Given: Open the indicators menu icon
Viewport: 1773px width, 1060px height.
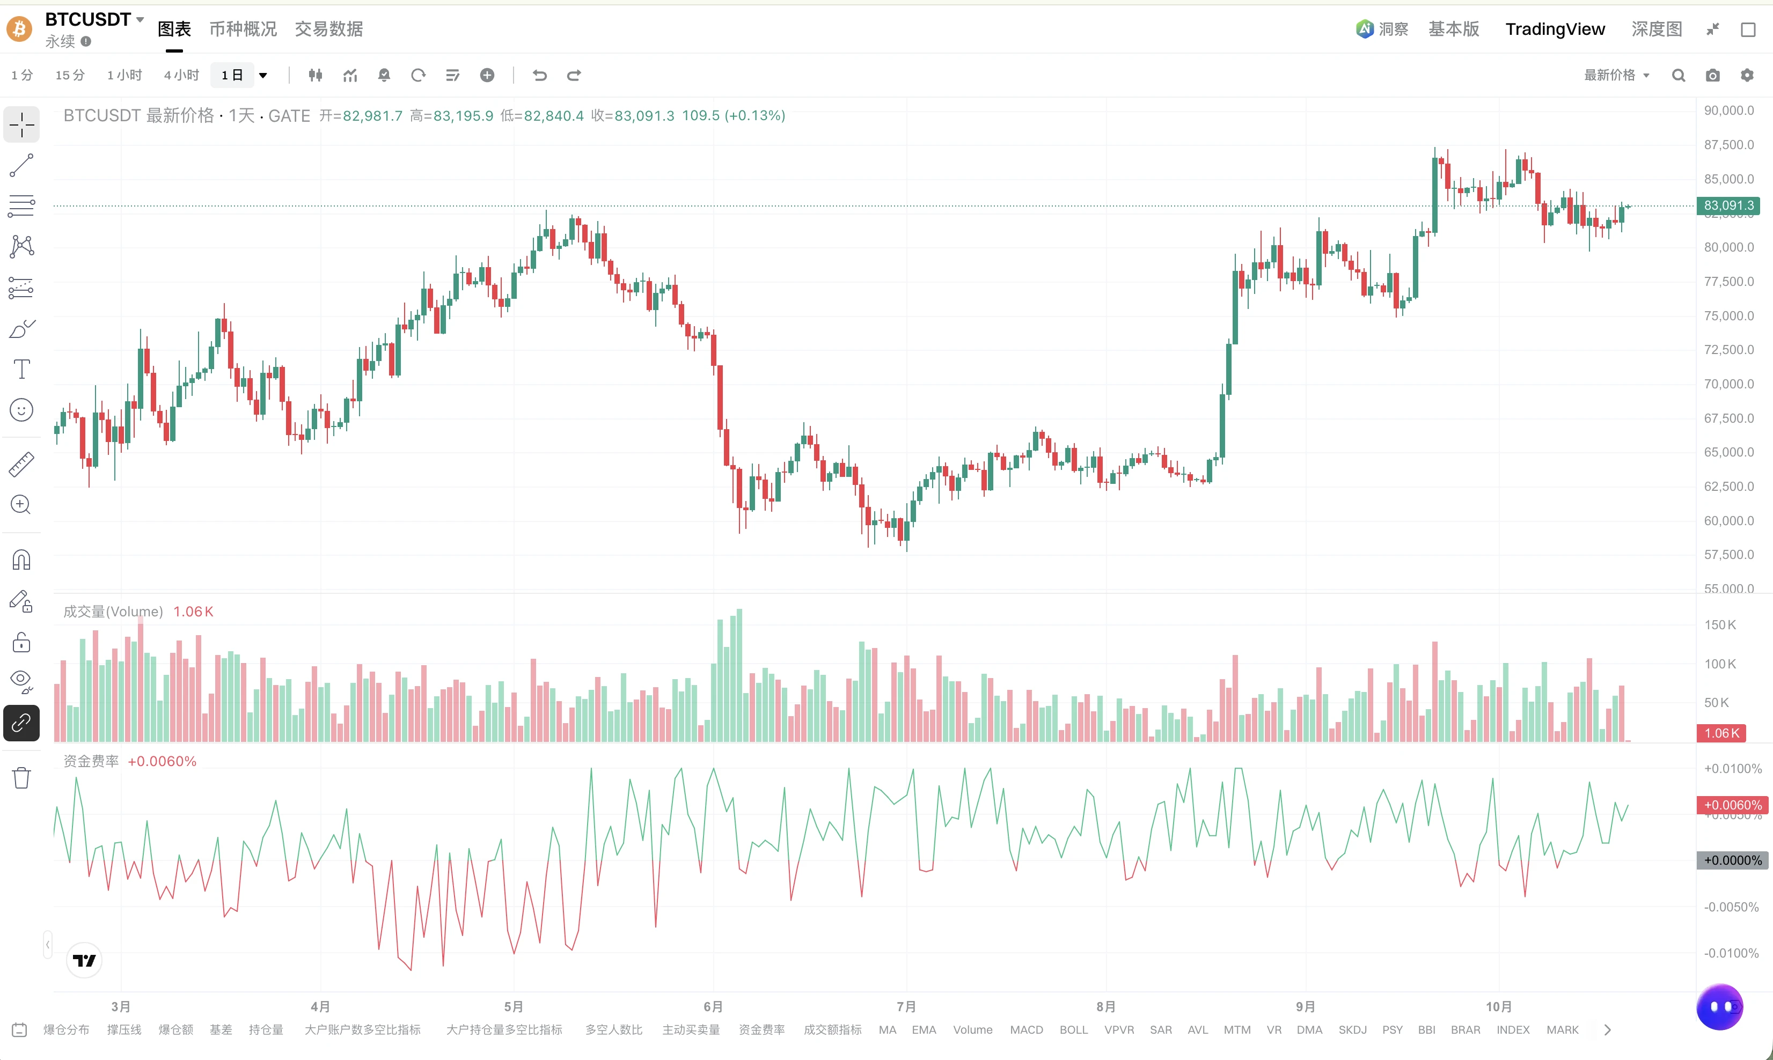Looking at the screenshot, I should [x=350, y=75].
